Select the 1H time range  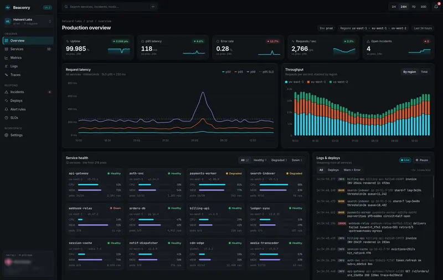[x=394, y=7]
